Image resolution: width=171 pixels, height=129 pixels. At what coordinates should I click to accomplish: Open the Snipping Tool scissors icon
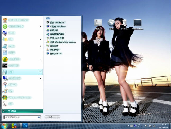tap(5, 85)
